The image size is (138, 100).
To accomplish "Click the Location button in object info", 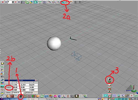I will coord(9,85).
